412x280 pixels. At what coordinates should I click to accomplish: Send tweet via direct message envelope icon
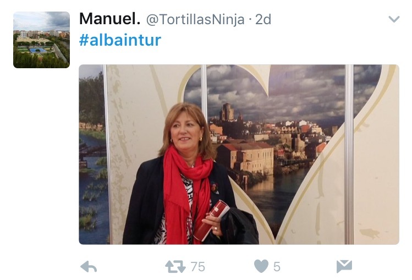tap(344, 266)
